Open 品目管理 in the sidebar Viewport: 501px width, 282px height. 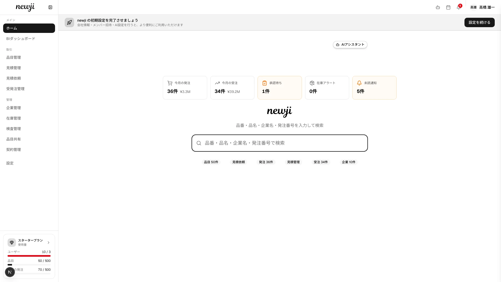point(29,57)
